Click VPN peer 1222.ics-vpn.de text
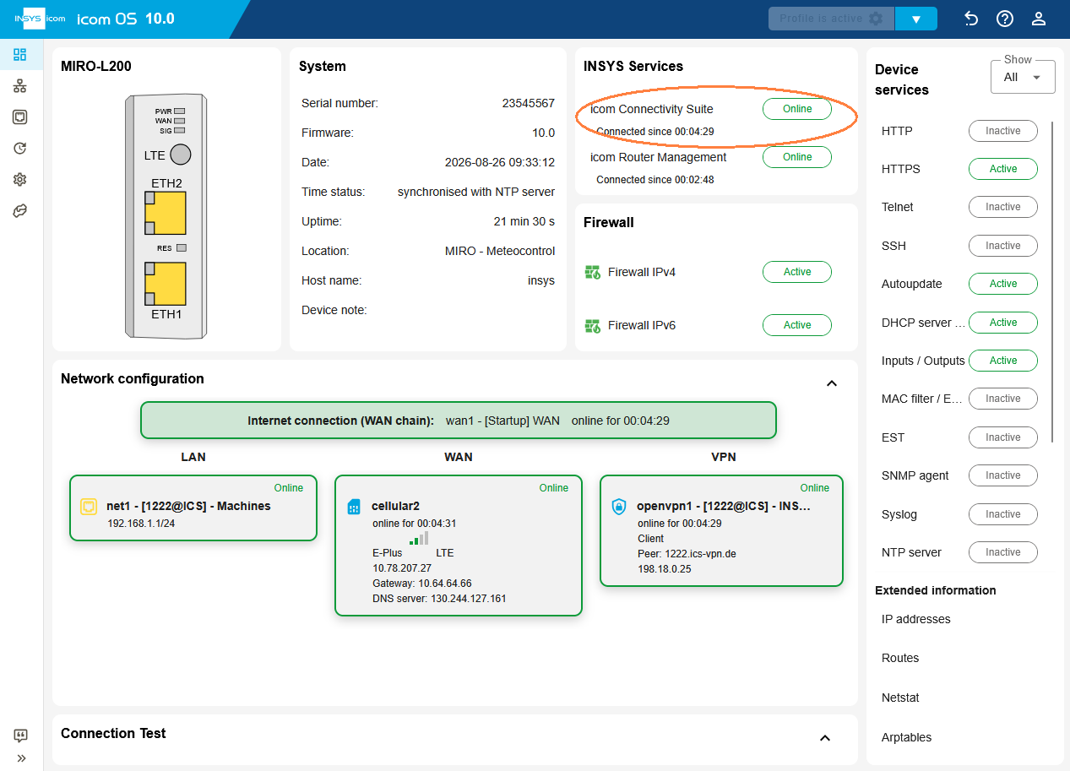 (x=686, y=554)
